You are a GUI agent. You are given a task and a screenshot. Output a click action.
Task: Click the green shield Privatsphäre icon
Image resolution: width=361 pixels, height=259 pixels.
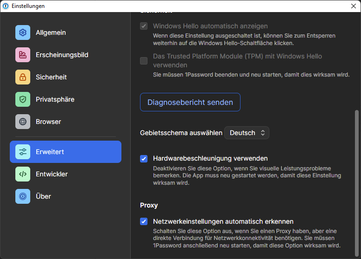(23, 99)
